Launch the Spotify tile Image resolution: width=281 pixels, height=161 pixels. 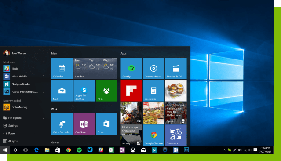[x=131, y=68]
